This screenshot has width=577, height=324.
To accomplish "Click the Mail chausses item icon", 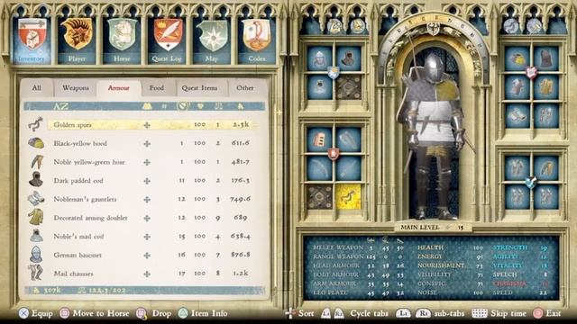I will click(x=36, y=273).
